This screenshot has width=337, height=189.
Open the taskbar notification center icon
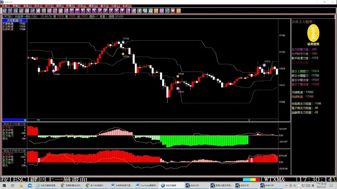[x=331, y=185]
